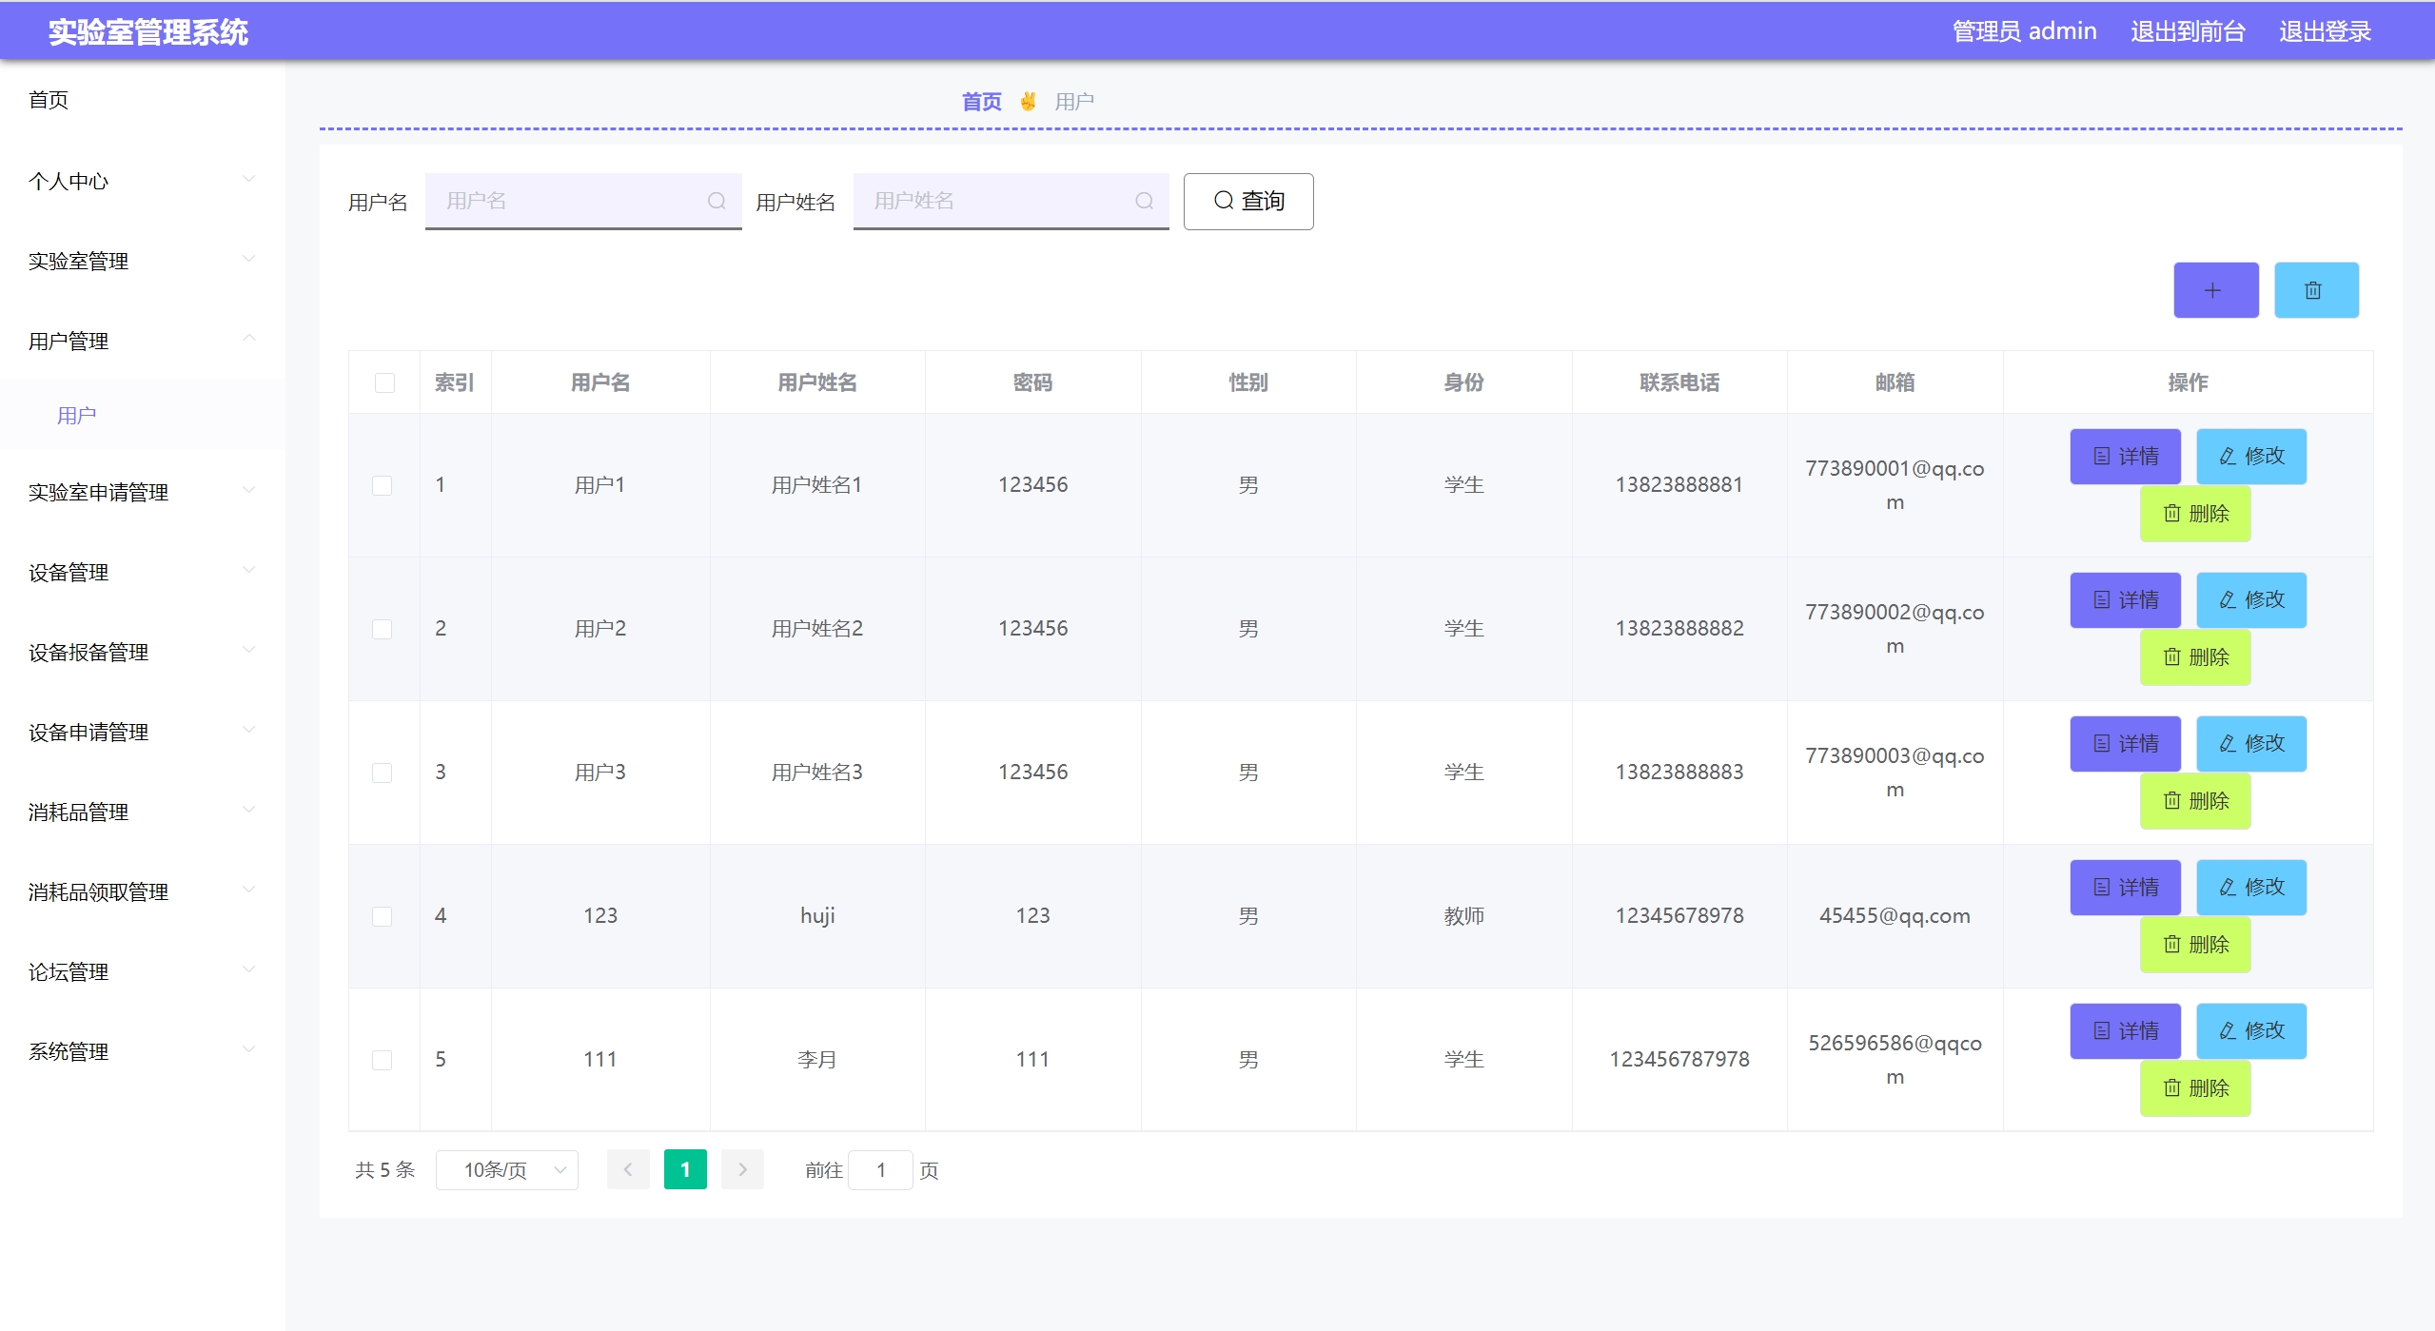This screenshot has width=2435, height=1331.
Task: Toggle the select-all header checkbox
Action: (384, 382)
